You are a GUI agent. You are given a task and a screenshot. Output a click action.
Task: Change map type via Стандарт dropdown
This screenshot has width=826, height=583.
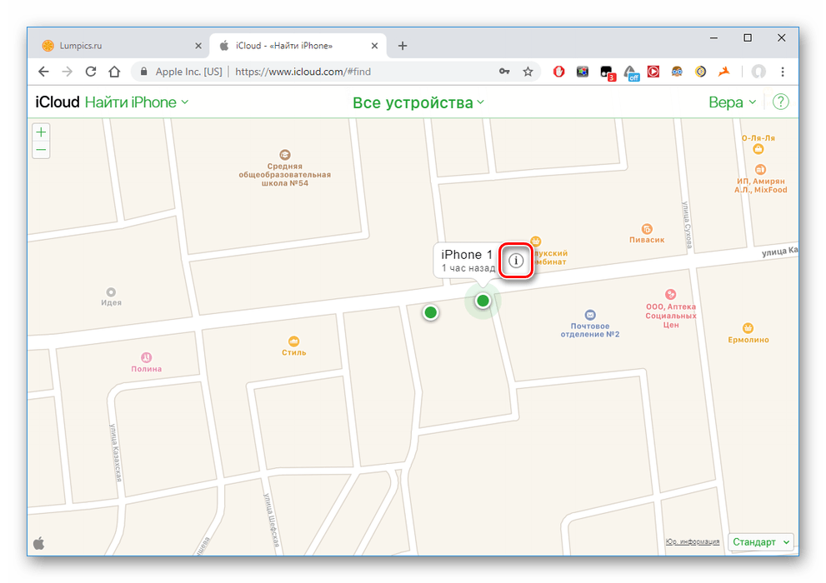(x=761, y=542)
